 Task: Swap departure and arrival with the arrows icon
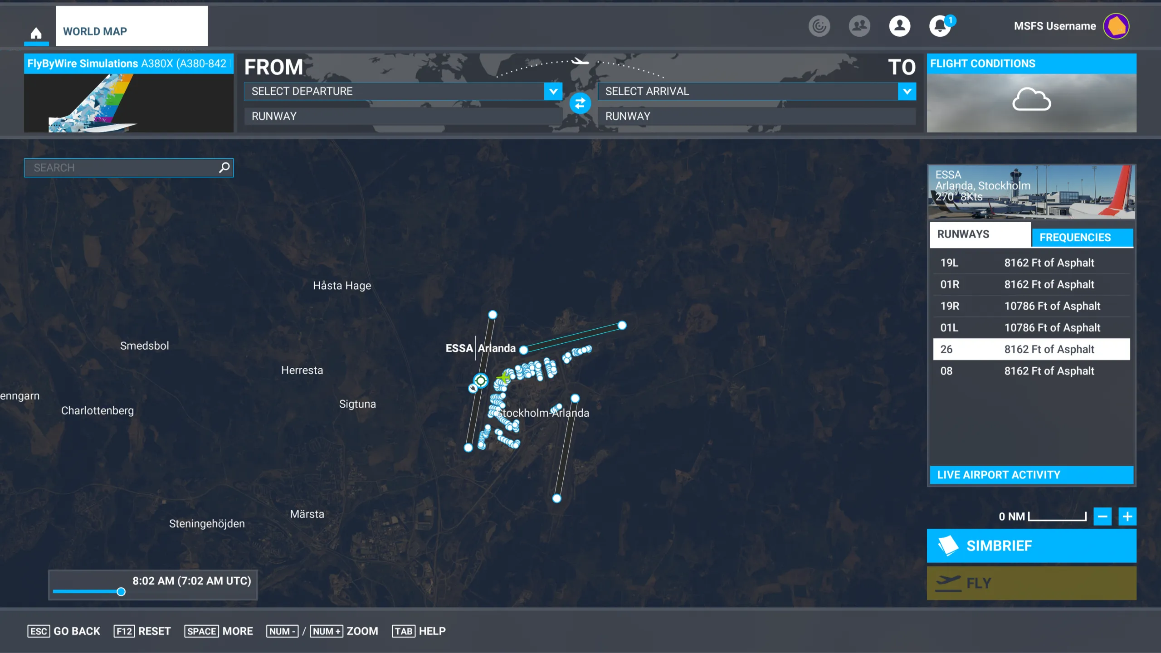click(x=580, y=103)
